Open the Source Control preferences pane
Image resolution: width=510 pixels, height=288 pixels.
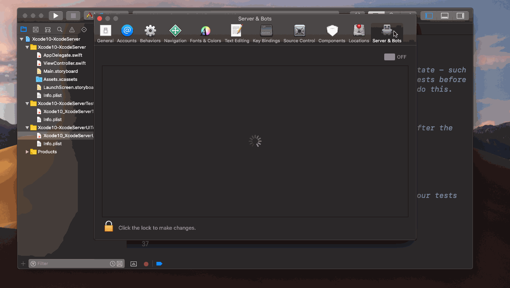299,34
